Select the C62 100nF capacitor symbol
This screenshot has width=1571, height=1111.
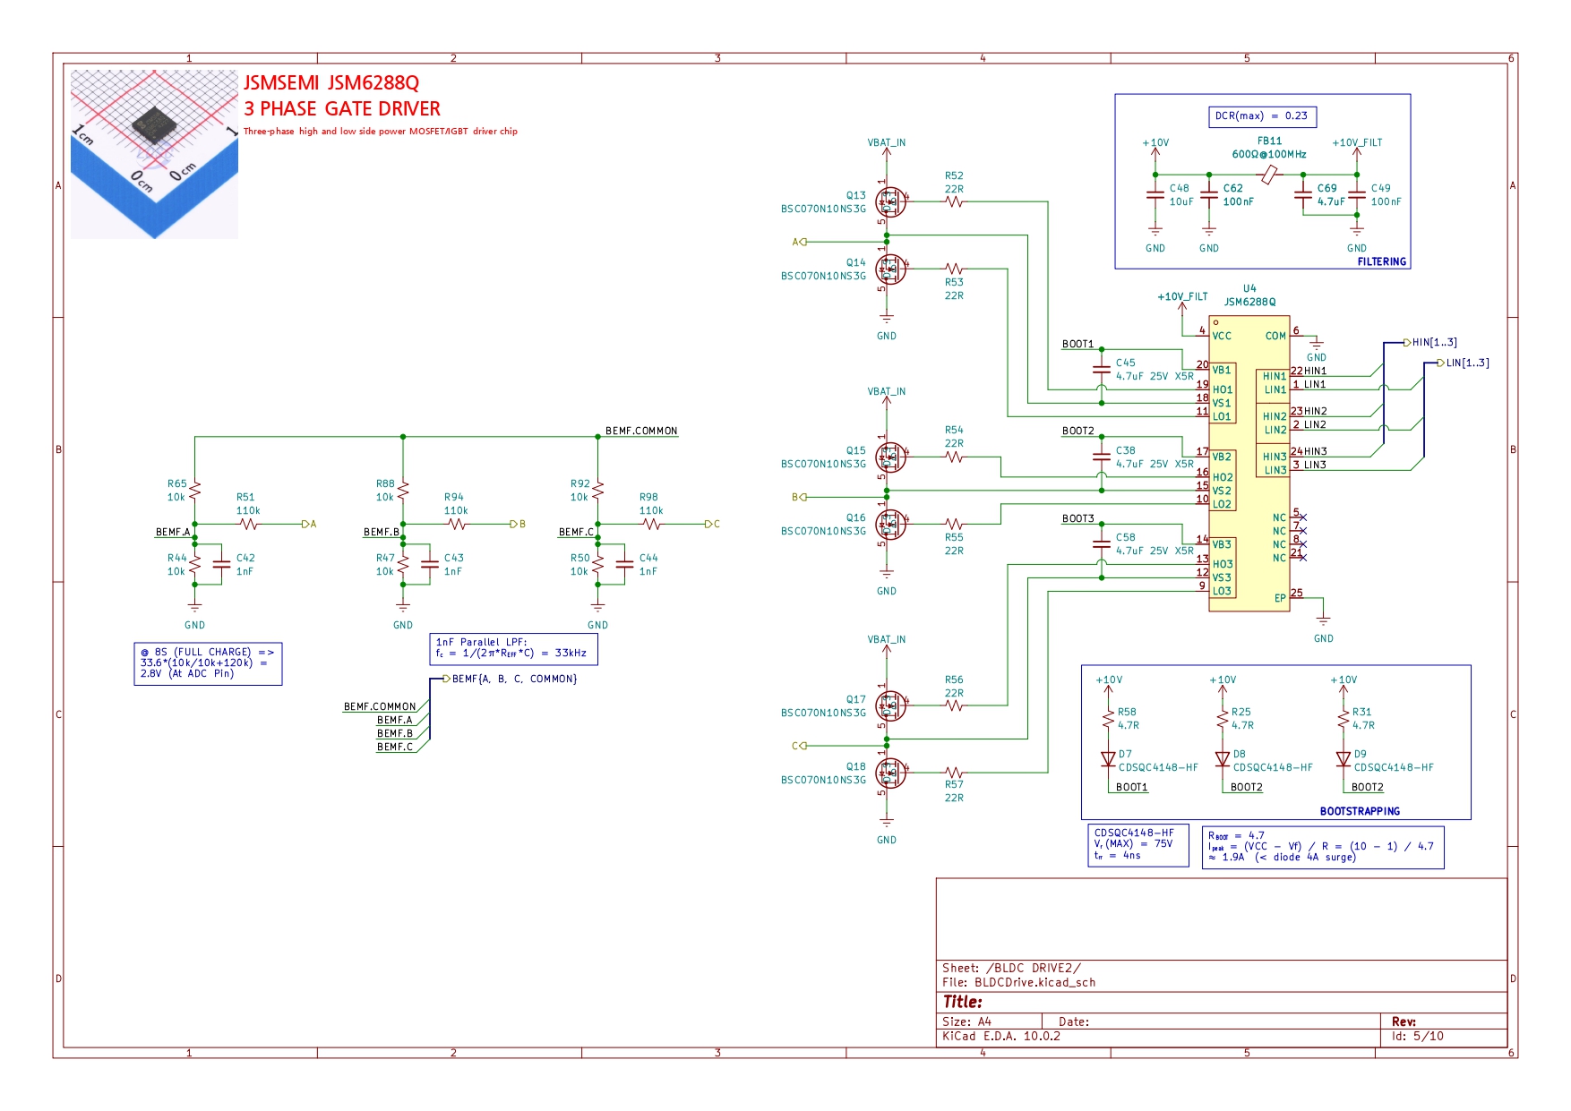coord(1209,195)
